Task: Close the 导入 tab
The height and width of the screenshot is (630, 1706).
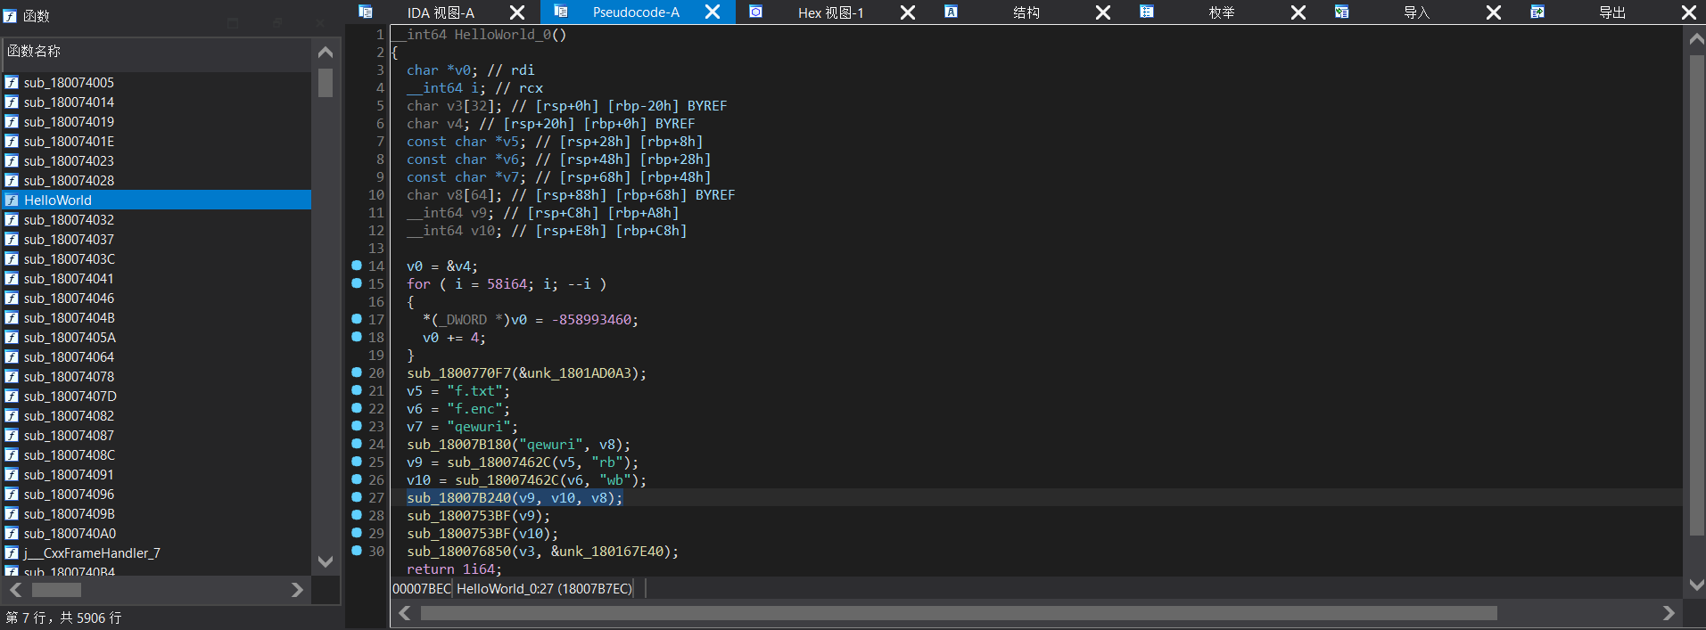Action: point(1494,12)
